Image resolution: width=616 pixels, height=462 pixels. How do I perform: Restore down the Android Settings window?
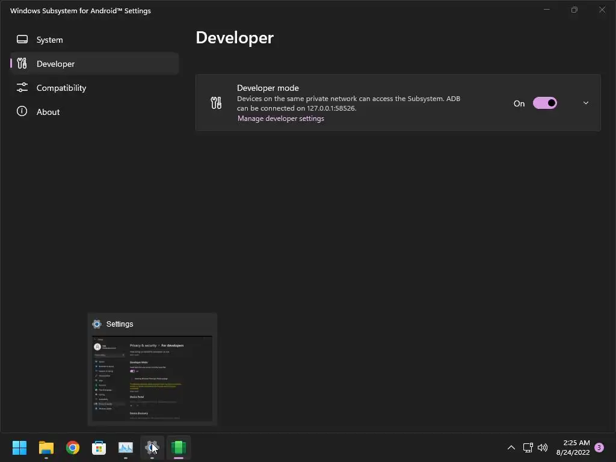click(574, 10)
